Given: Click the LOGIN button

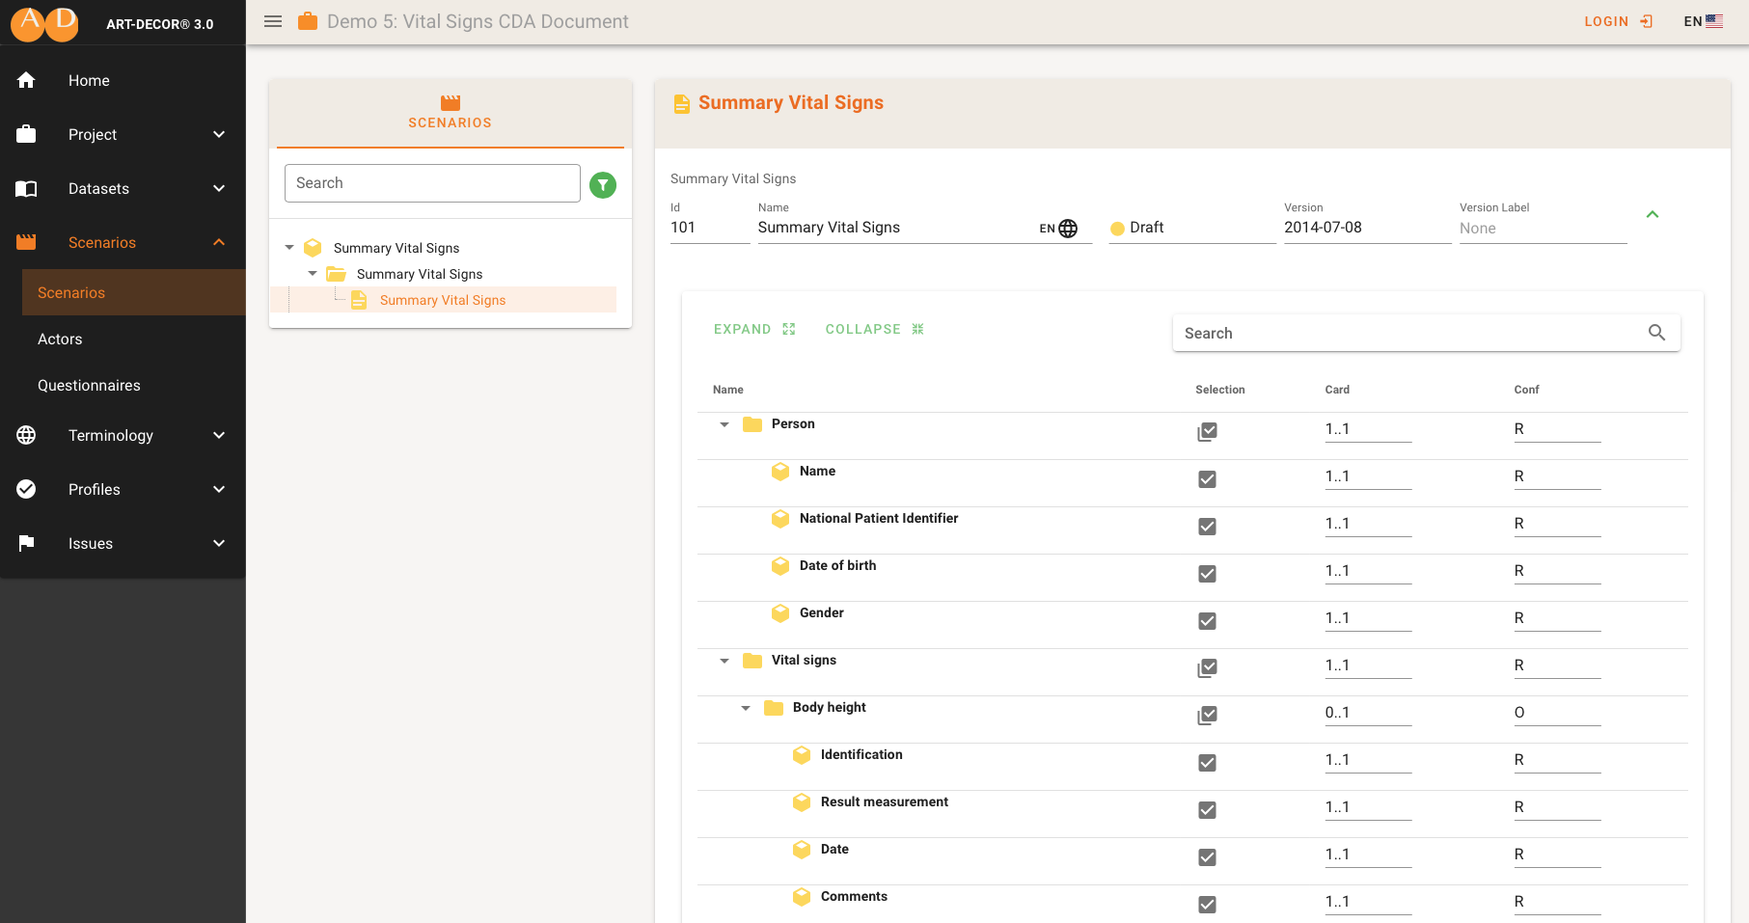Looking at the screenshot, I should pyautogui.click(x=1617, y=21).
